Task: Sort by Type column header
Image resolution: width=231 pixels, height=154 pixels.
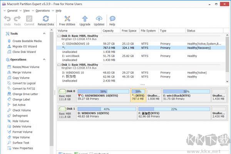Action: coord(172,31)
